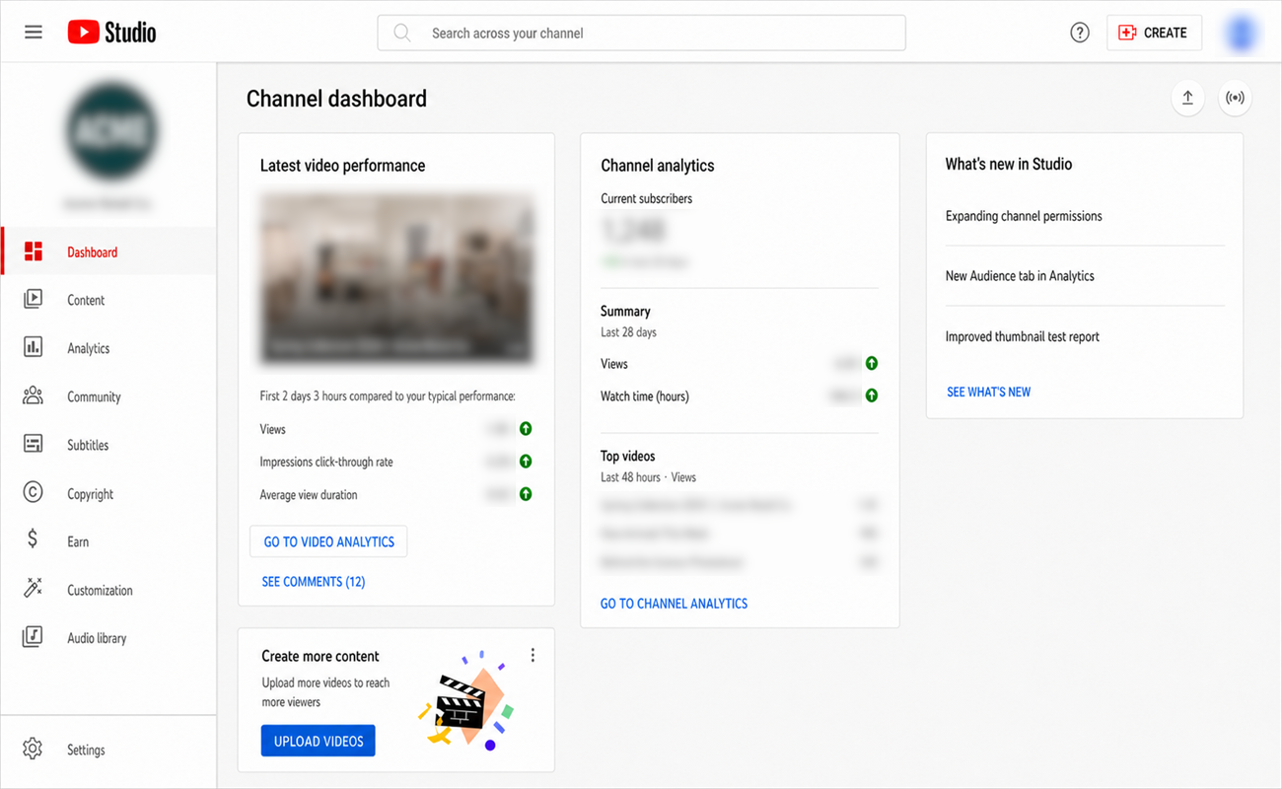
Task: Click the Audio library music icon
Action: click(34, 637)
